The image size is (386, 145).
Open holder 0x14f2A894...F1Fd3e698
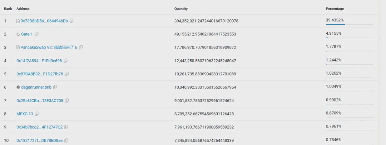point(39,61)
